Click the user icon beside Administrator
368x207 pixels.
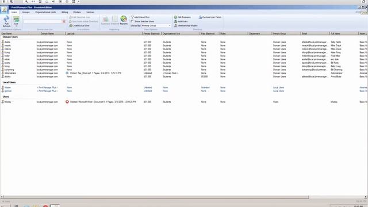2,73
